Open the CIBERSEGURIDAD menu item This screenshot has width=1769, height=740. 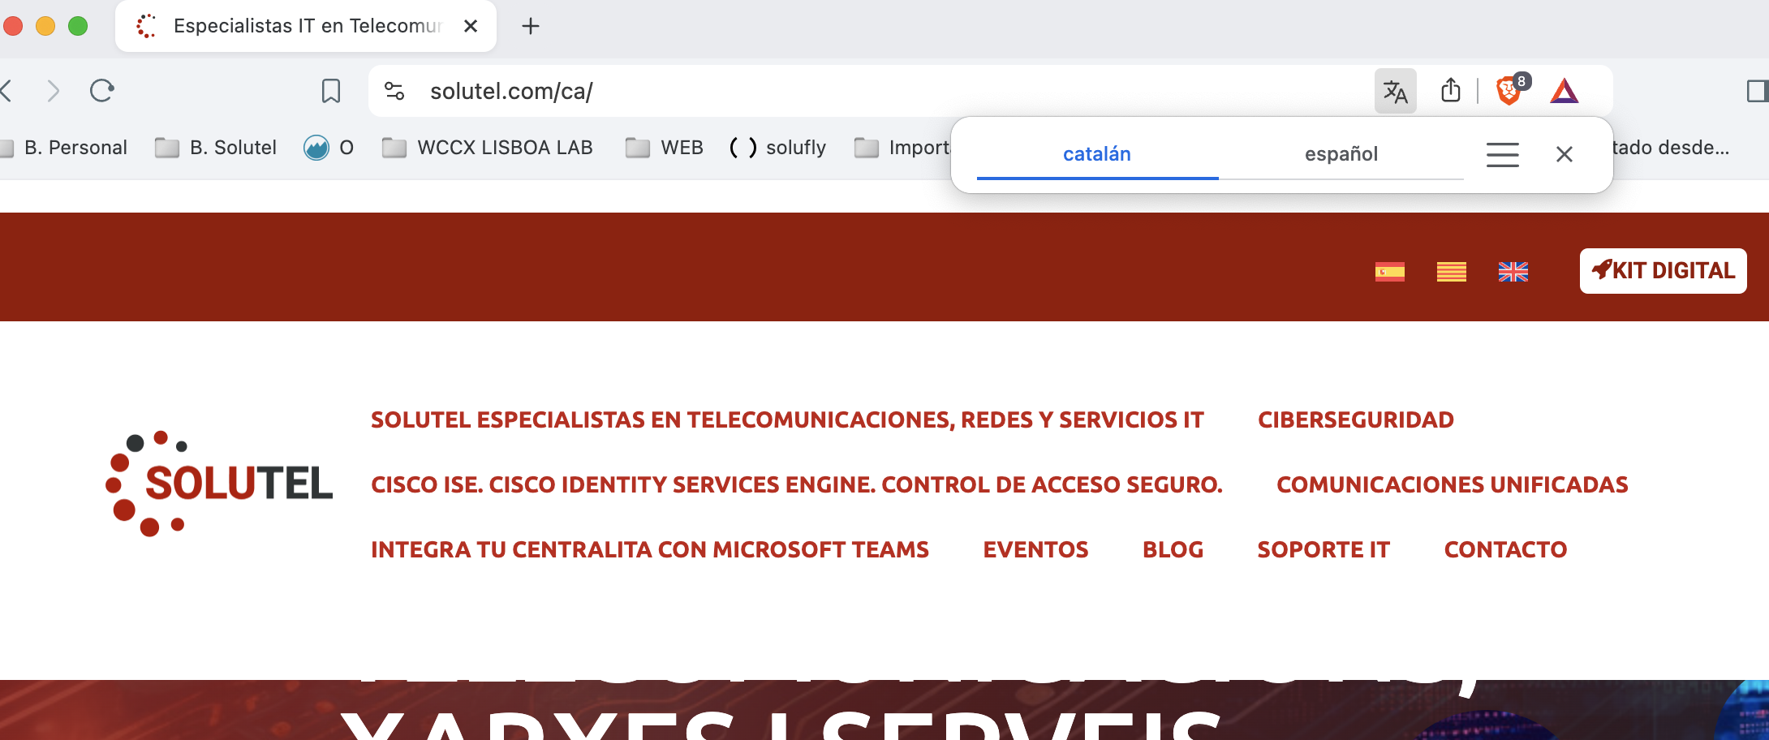click(x=1356, y=419)
